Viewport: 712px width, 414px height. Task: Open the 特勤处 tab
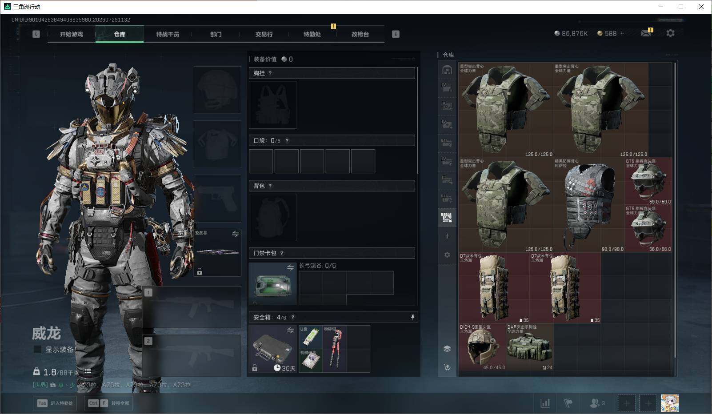(312, 34)
